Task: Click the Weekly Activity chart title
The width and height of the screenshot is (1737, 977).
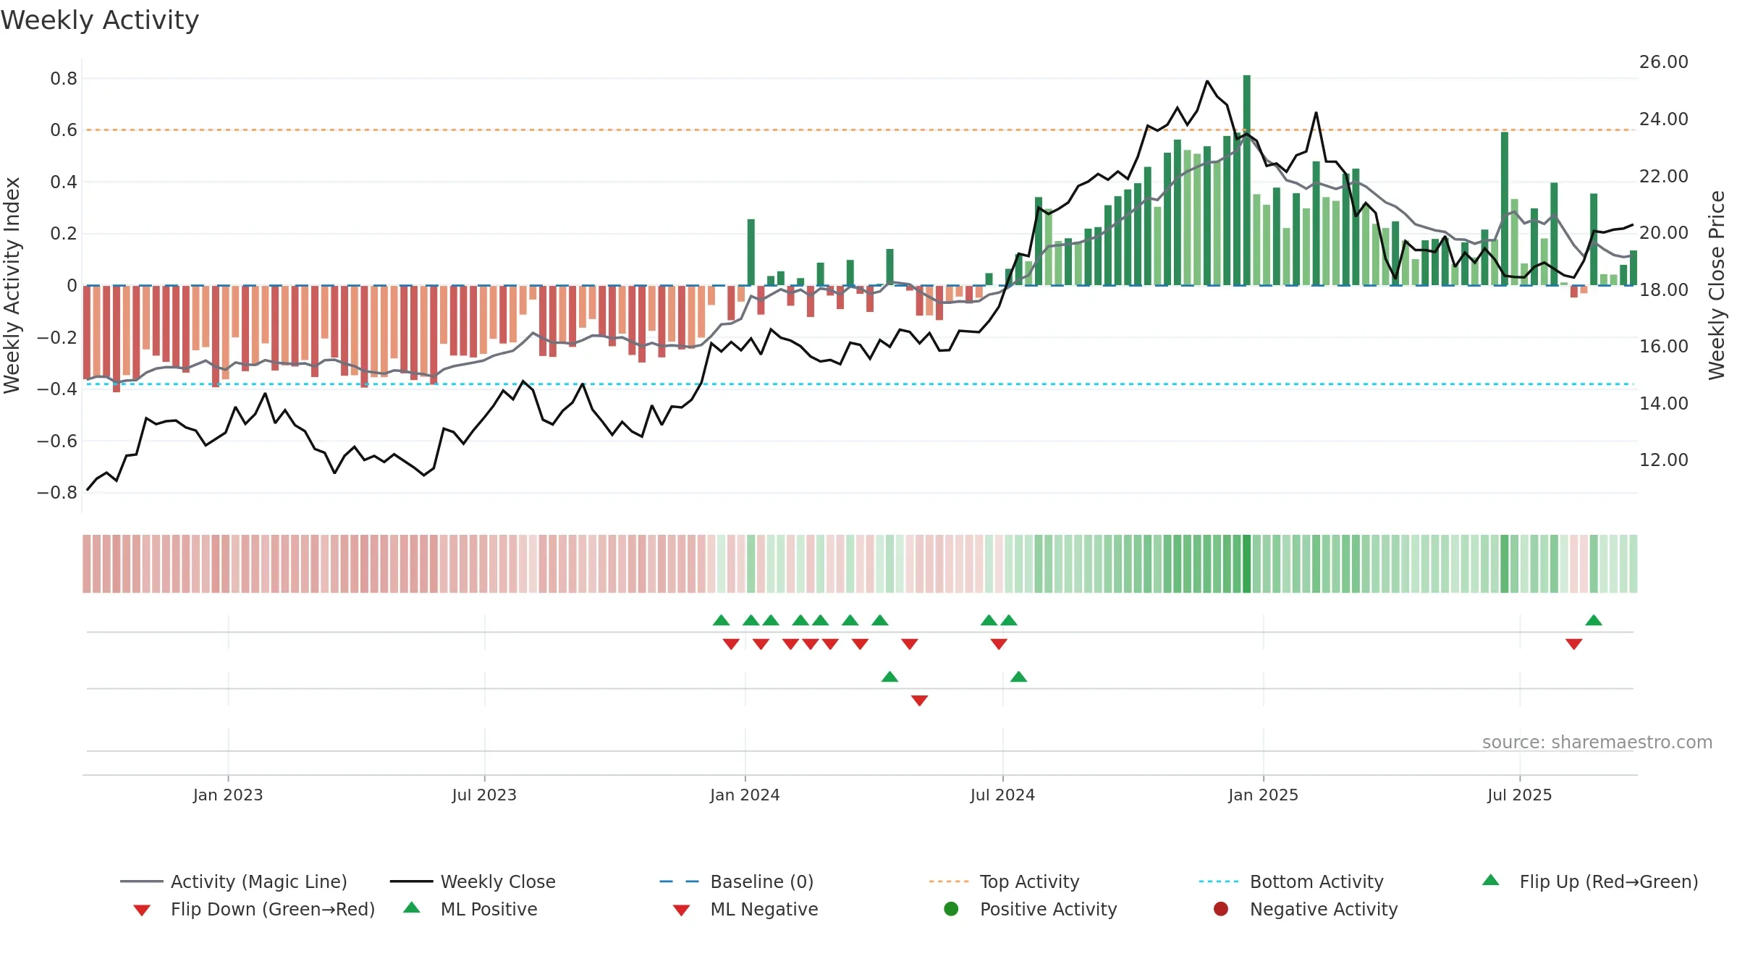Action: [100, 20]
